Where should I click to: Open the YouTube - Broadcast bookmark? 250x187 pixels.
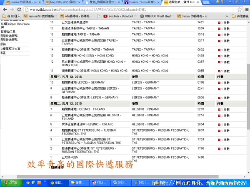click(120, 16)
